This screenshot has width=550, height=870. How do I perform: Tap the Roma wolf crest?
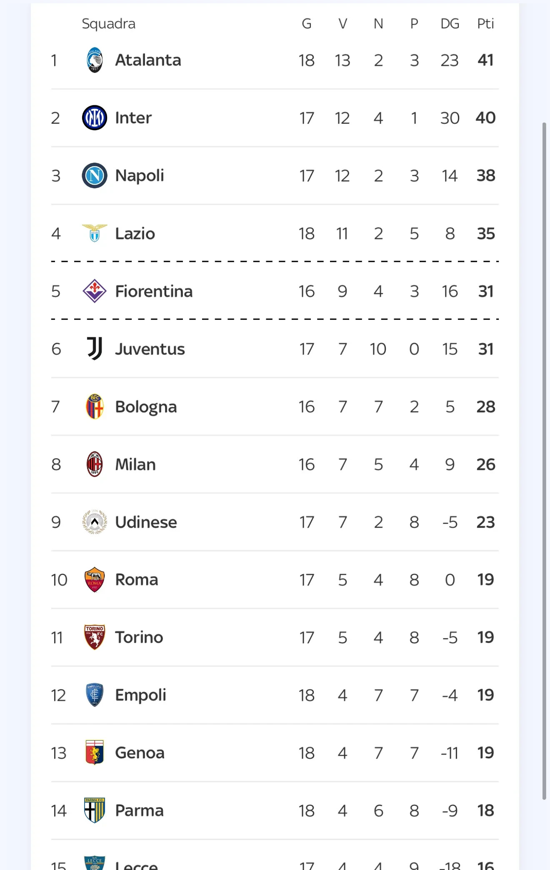coord(95,579)
